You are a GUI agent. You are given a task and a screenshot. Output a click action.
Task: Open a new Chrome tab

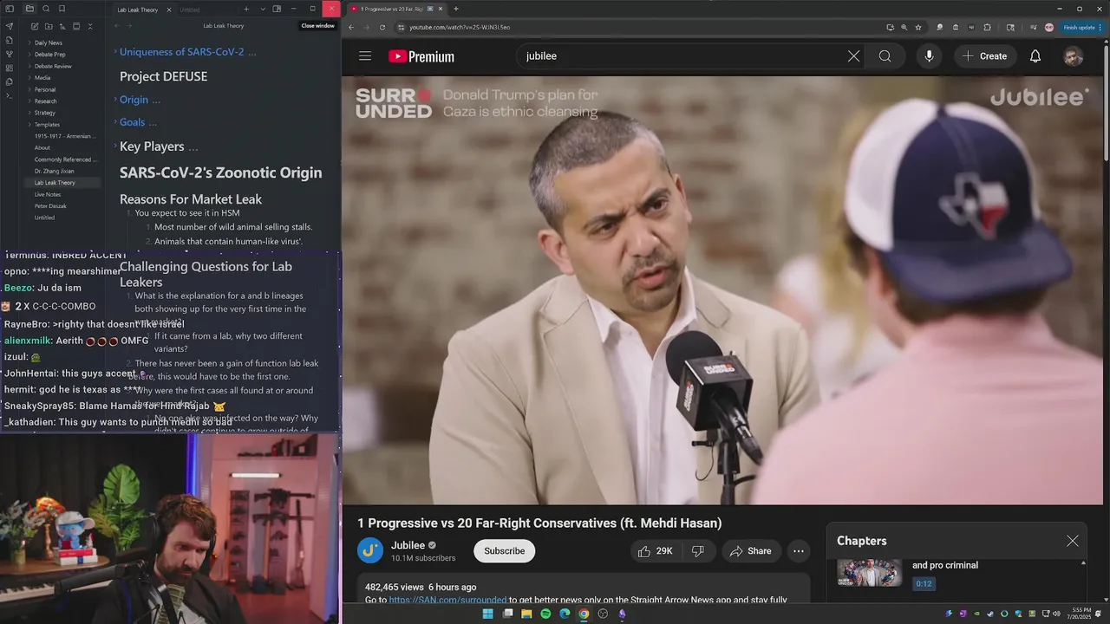tap(456, 9)
